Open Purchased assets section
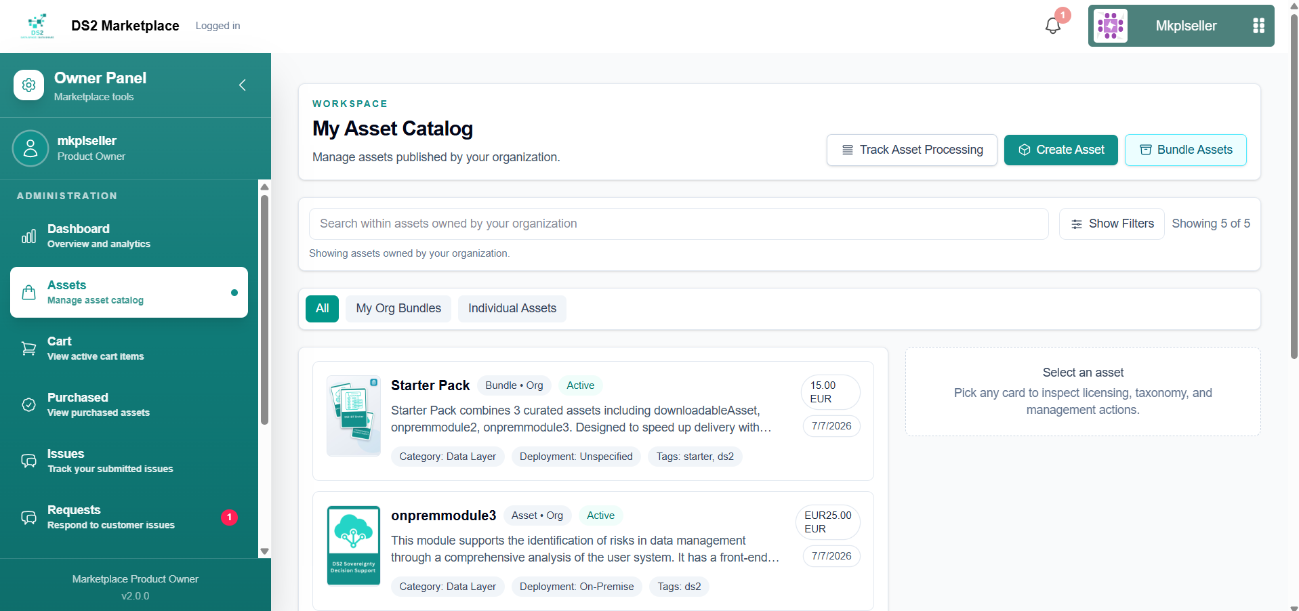This screenshot has width=1299, height=611. pos(129,404)
